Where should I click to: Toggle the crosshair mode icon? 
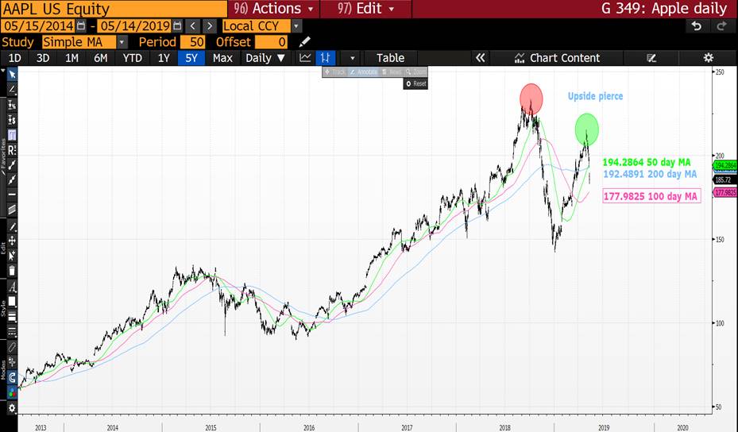[x=12, y=362]
